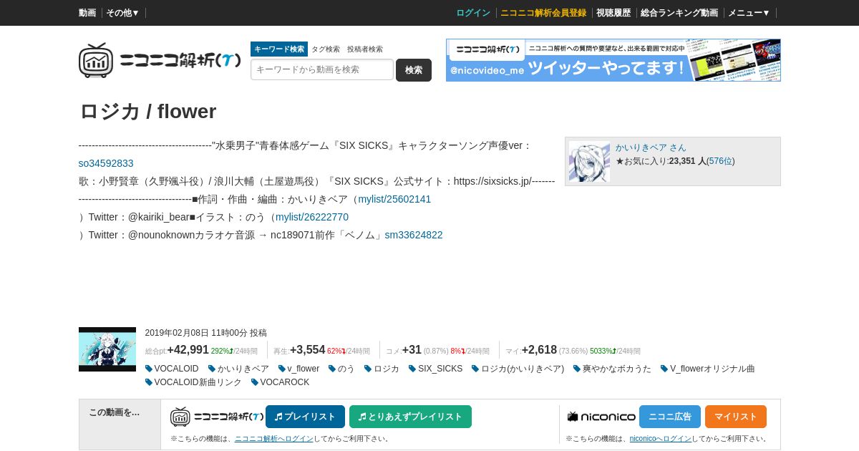Click the +42,991 total points value
This screenshot has height=451, width=859.
point(188,349)
